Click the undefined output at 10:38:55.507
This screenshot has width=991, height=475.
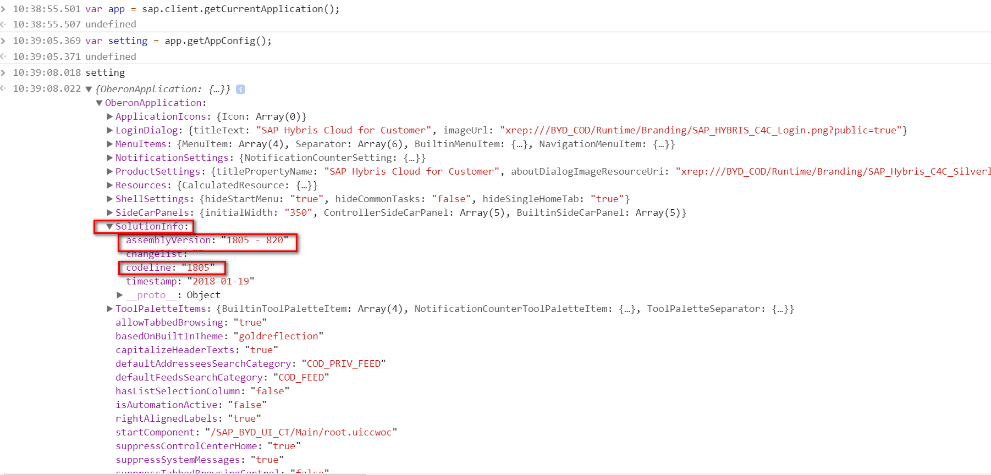(x=111, y=24)
